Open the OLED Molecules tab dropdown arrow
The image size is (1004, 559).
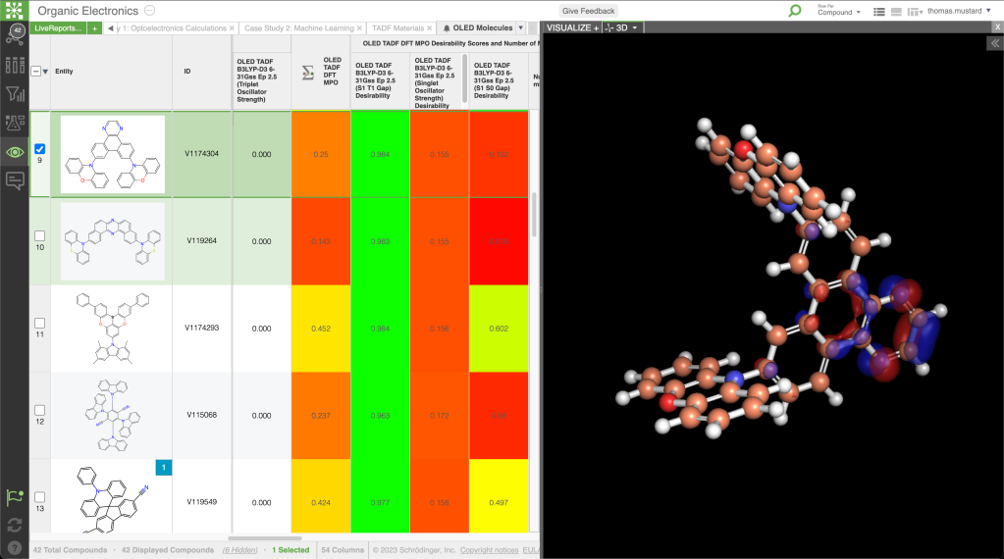pos(520,27)
